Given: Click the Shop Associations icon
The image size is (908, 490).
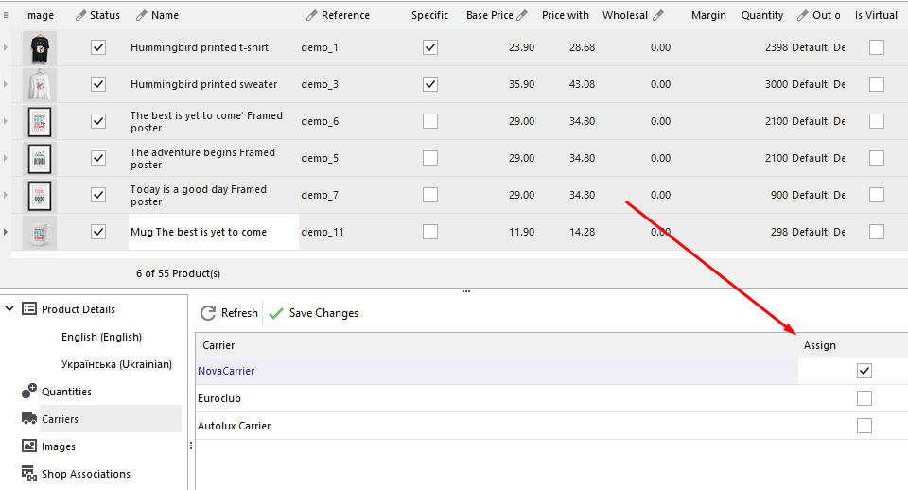Looking at the screenshot, I should pos(29,473).
